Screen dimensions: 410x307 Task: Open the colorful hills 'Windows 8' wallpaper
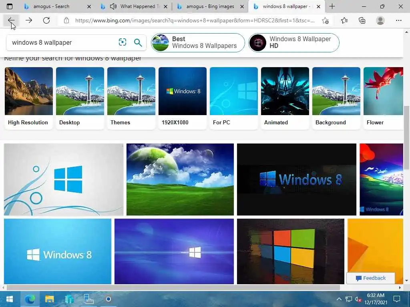coord(381,179)
